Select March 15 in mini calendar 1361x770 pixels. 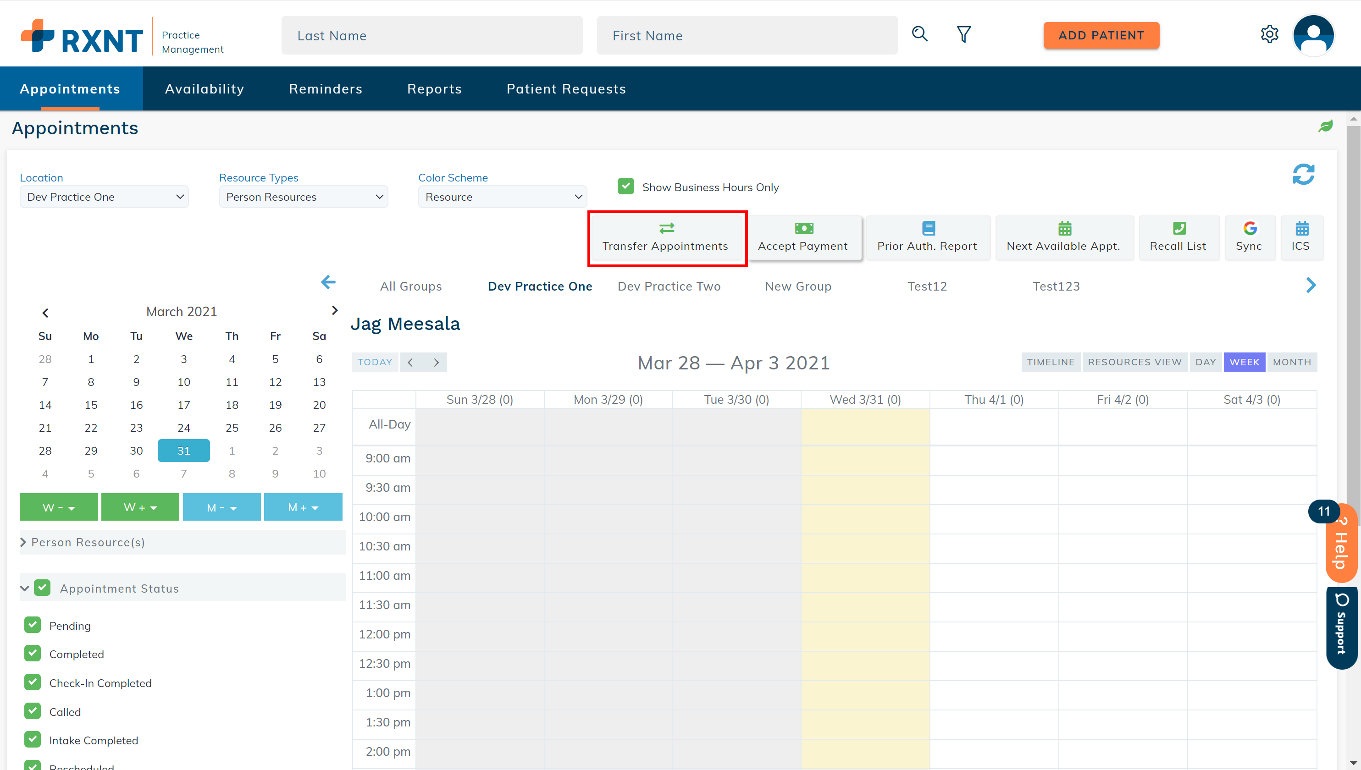pyautogui.click(x=91, y=405)
